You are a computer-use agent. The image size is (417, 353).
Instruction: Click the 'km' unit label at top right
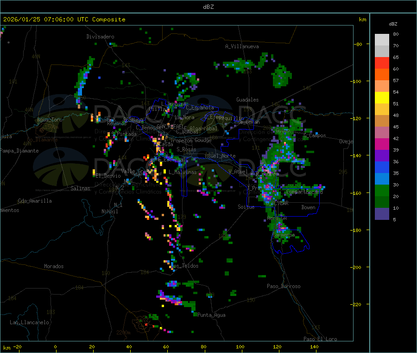click(x=362, y=19)
